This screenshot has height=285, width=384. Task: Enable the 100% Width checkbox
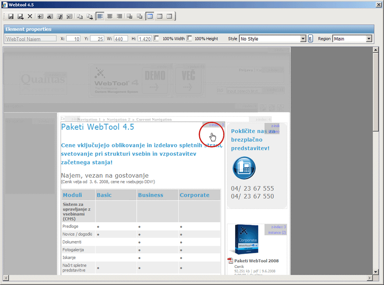(156, 39)
